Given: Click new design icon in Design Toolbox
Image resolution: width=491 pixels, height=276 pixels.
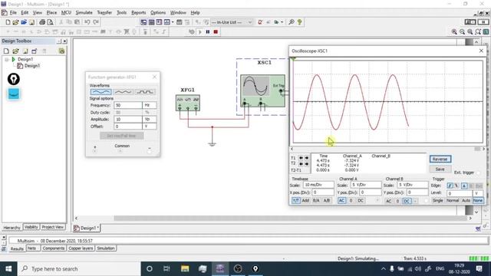Looking at the screenshot, I should (x=6, y=51).
